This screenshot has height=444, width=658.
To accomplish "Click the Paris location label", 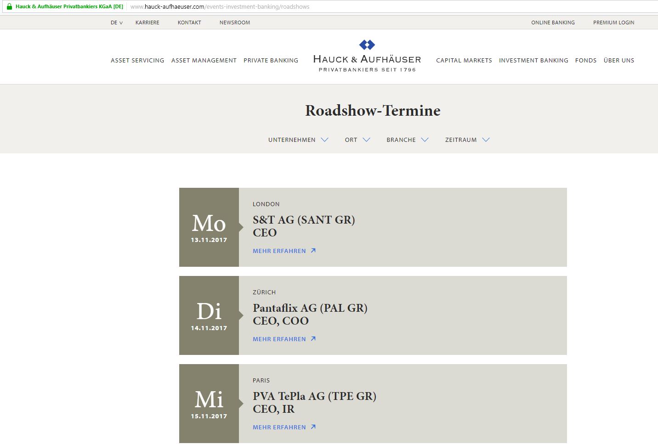I will [261, 381].
